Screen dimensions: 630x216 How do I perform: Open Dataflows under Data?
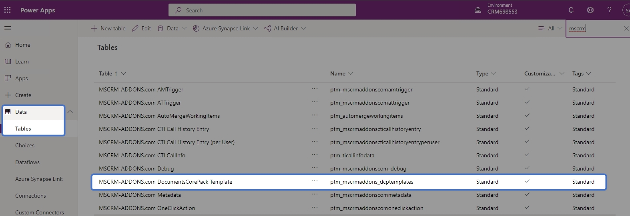(x=27, y=162)
